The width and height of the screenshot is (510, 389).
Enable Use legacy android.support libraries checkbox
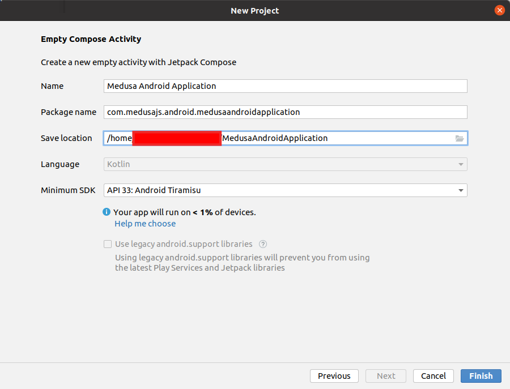coord(108,244)
